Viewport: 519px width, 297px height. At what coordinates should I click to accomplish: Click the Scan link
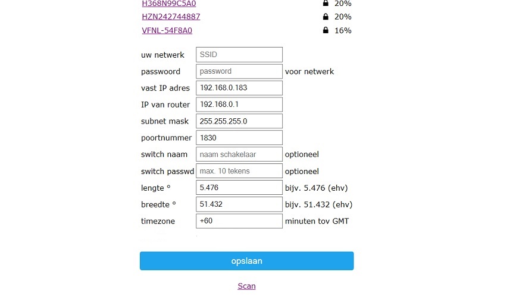click(246, 286)
